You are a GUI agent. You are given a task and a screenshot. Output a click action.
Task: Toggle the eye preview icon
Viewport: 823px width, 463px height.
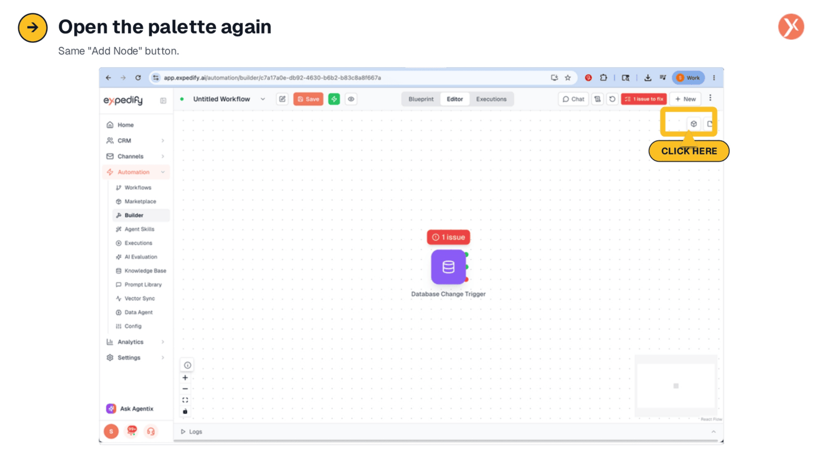pos(351,99)
